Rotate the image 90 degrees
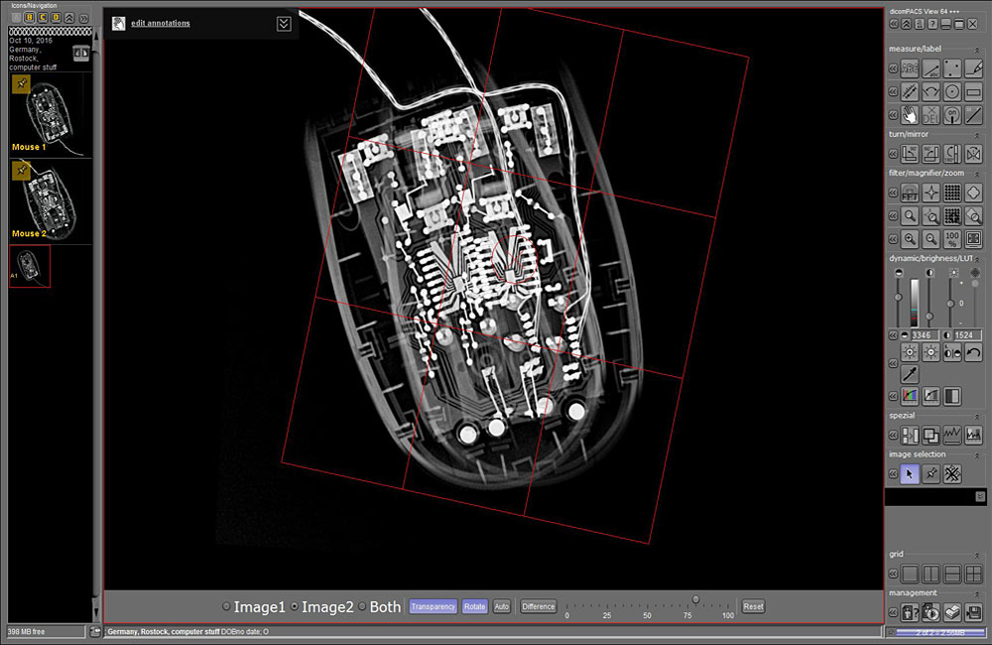The image size is (992, 645). point(909,152)
